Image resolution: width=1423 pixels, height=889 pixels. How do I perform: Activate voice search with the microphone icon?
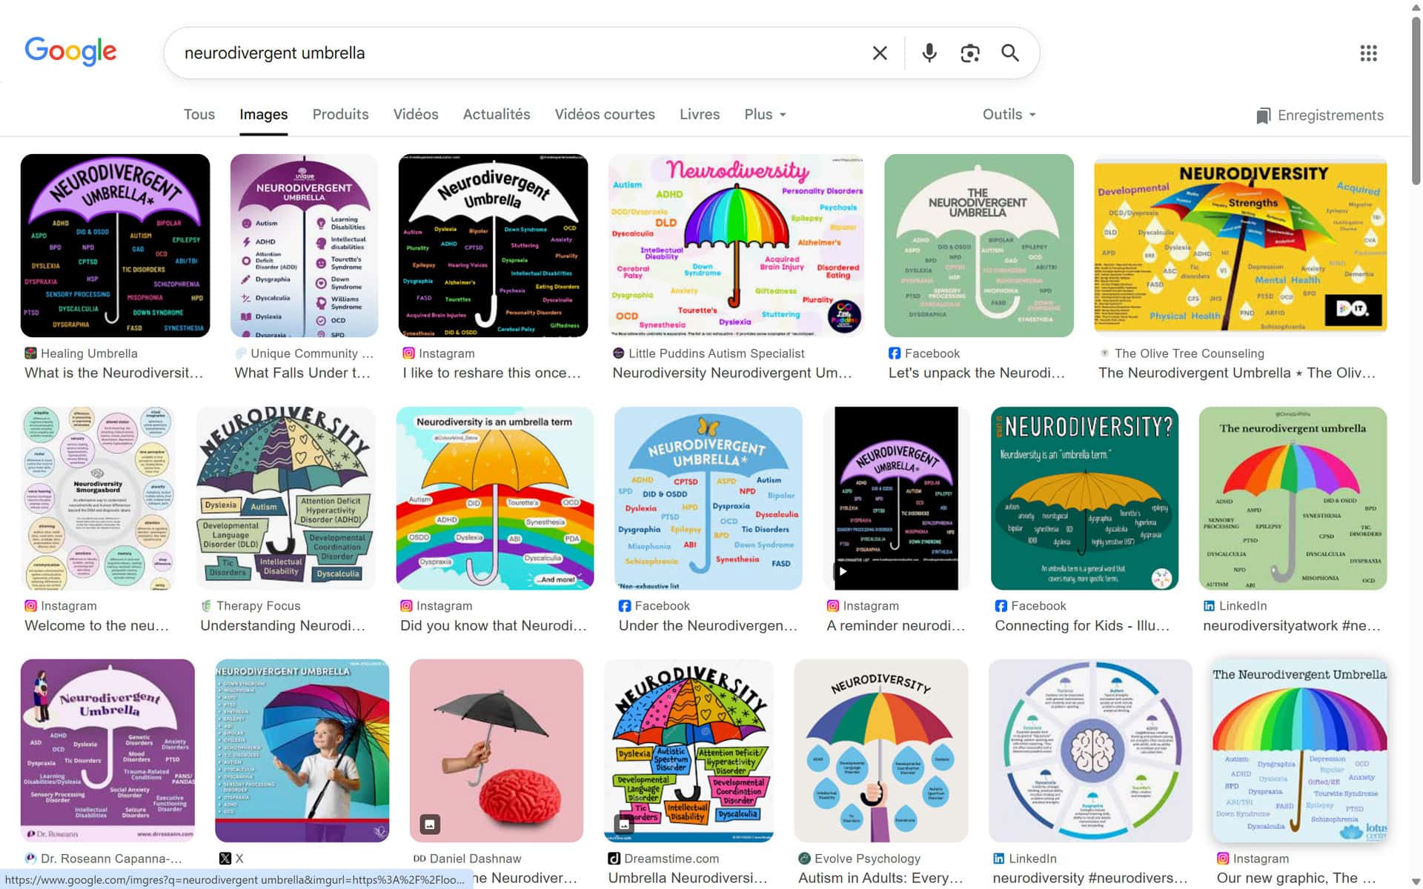coord(929,53)
